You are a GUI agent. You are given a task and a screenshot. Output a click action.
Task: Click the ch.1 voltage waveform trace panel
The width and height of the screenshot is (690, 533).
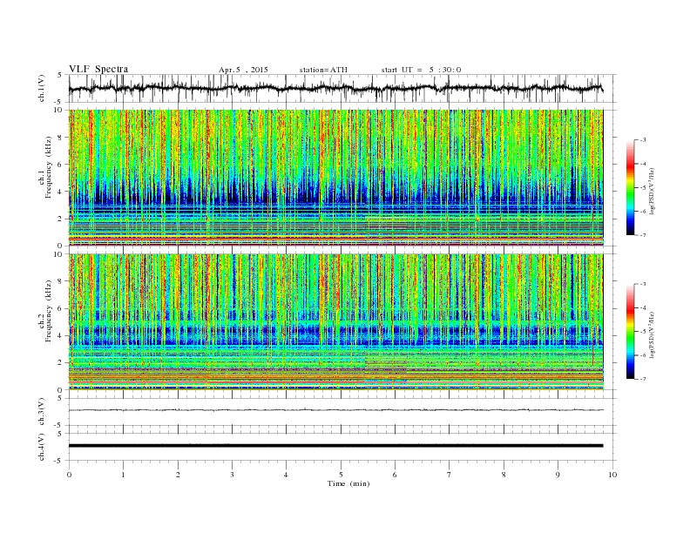342,88
